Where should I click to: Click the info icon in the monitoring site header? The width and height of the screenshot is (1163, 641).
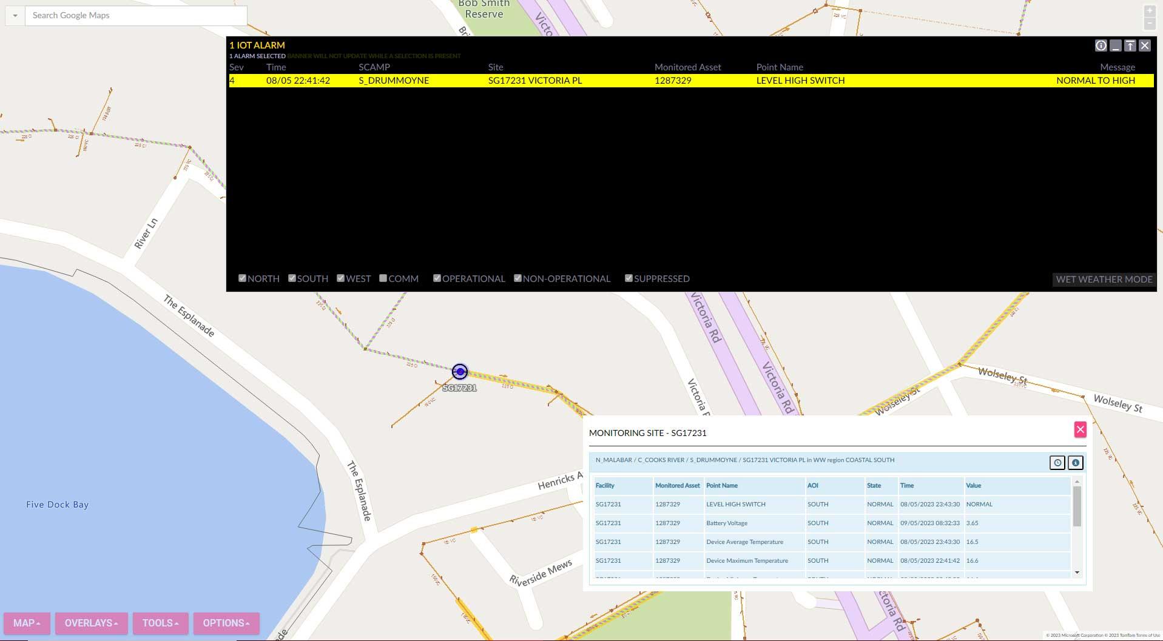tap(1076, 462)
